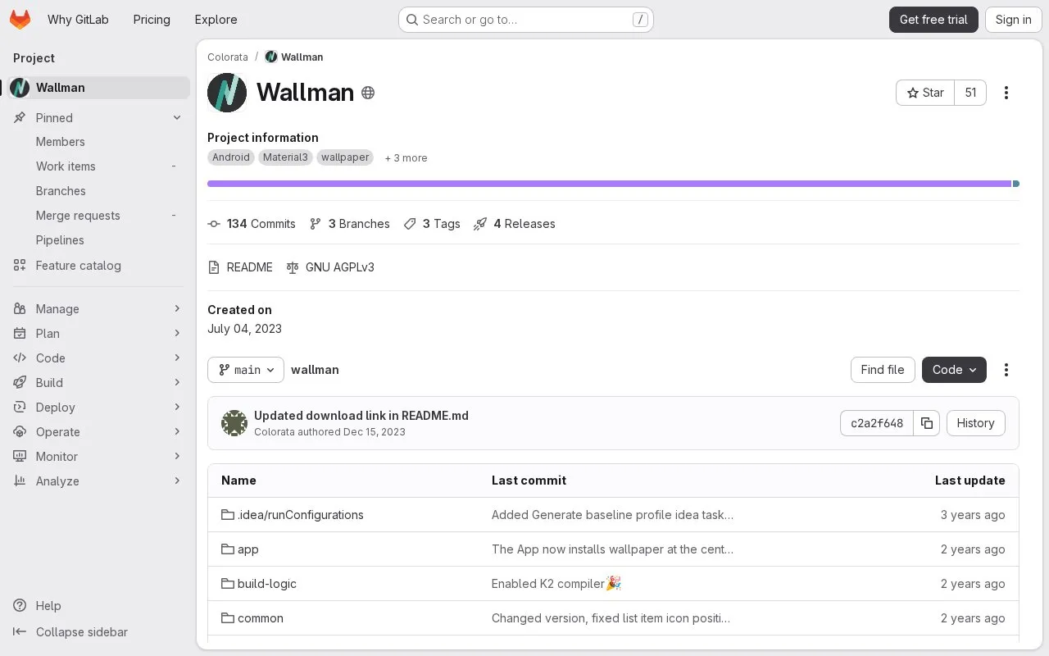The height and width of the screenshot is (656, 1049).
Task: Open the .idea/runConfigurations folder
Action: point(293,515)
